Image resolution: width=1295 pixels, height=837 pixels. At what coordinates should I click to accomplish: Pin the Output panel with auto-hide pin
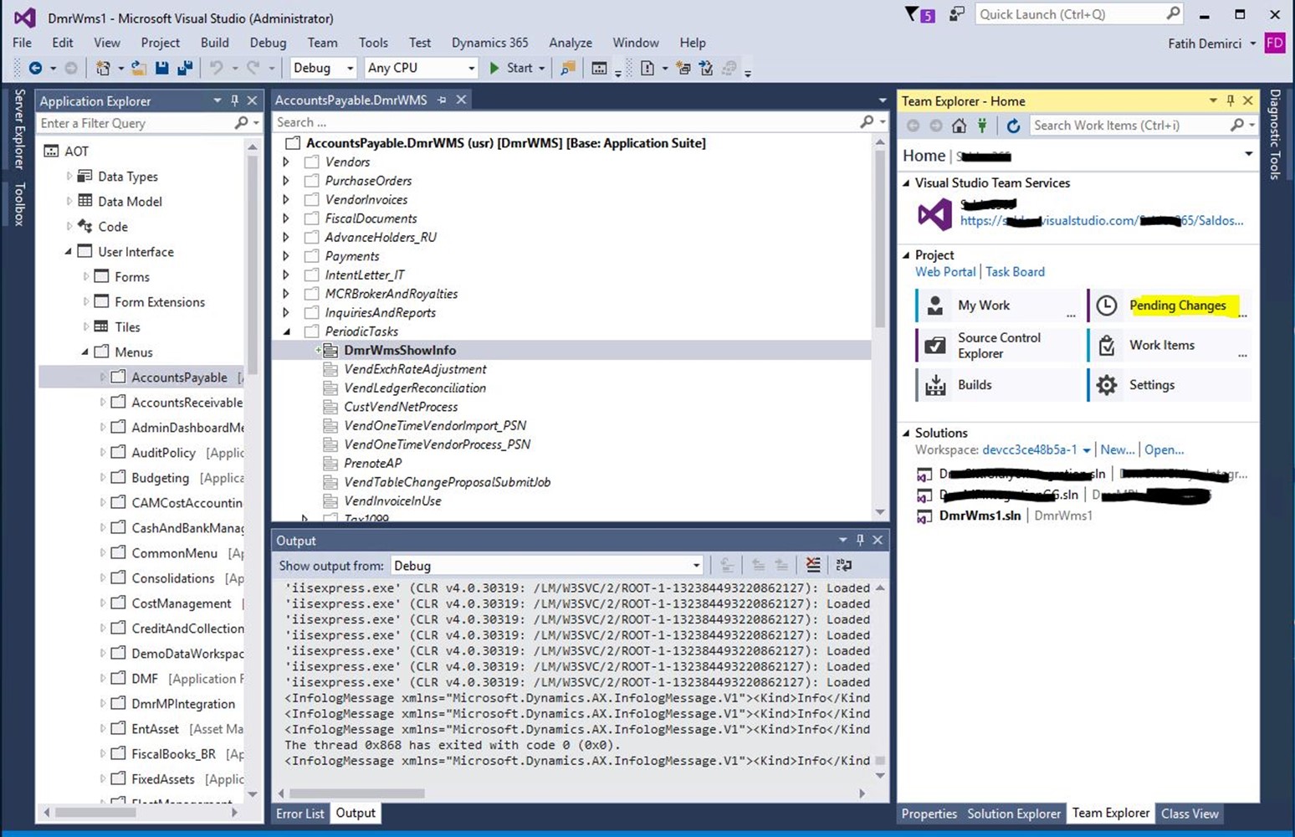pos(860,540)
